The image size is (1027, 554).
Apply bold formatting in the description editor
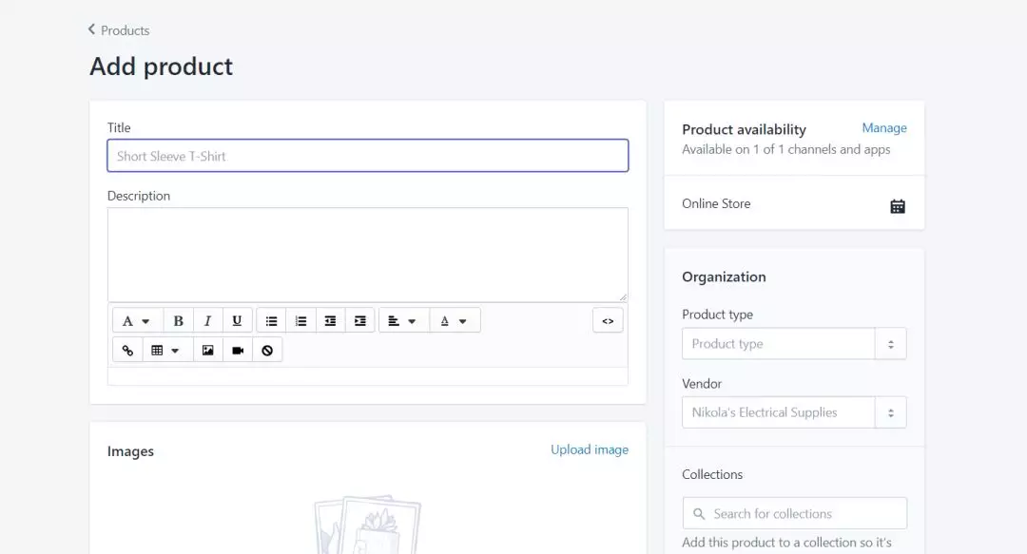[x=178, y=320]
